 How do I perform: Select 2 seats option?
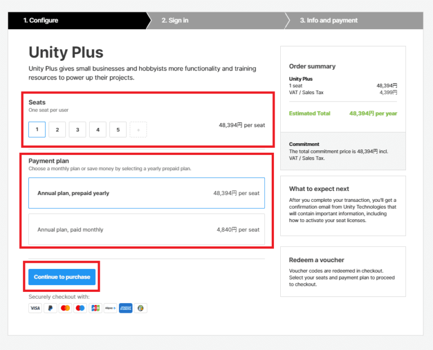coord(57,130)
